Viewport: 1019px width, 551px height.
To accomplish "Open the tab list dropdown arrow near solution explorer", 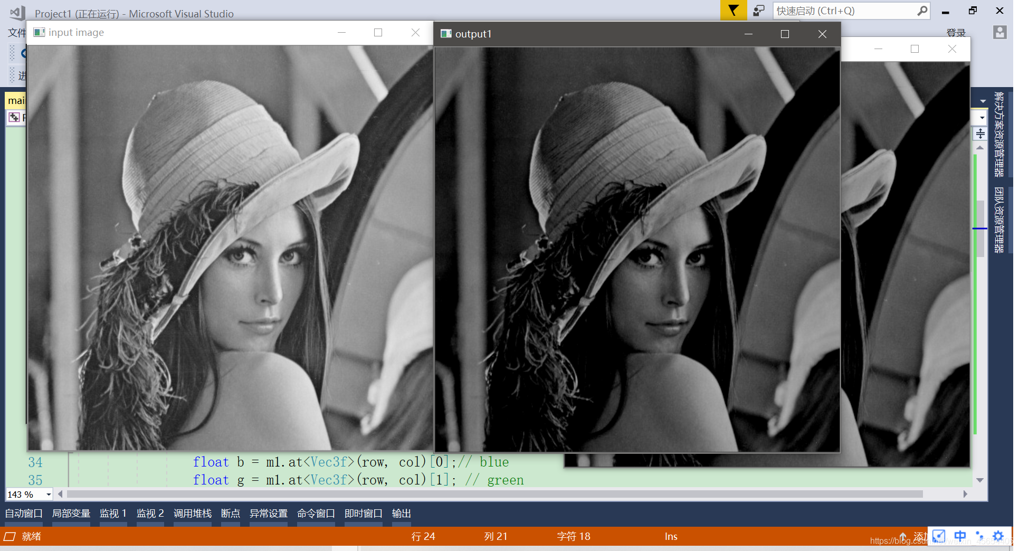I will point(983,101).
